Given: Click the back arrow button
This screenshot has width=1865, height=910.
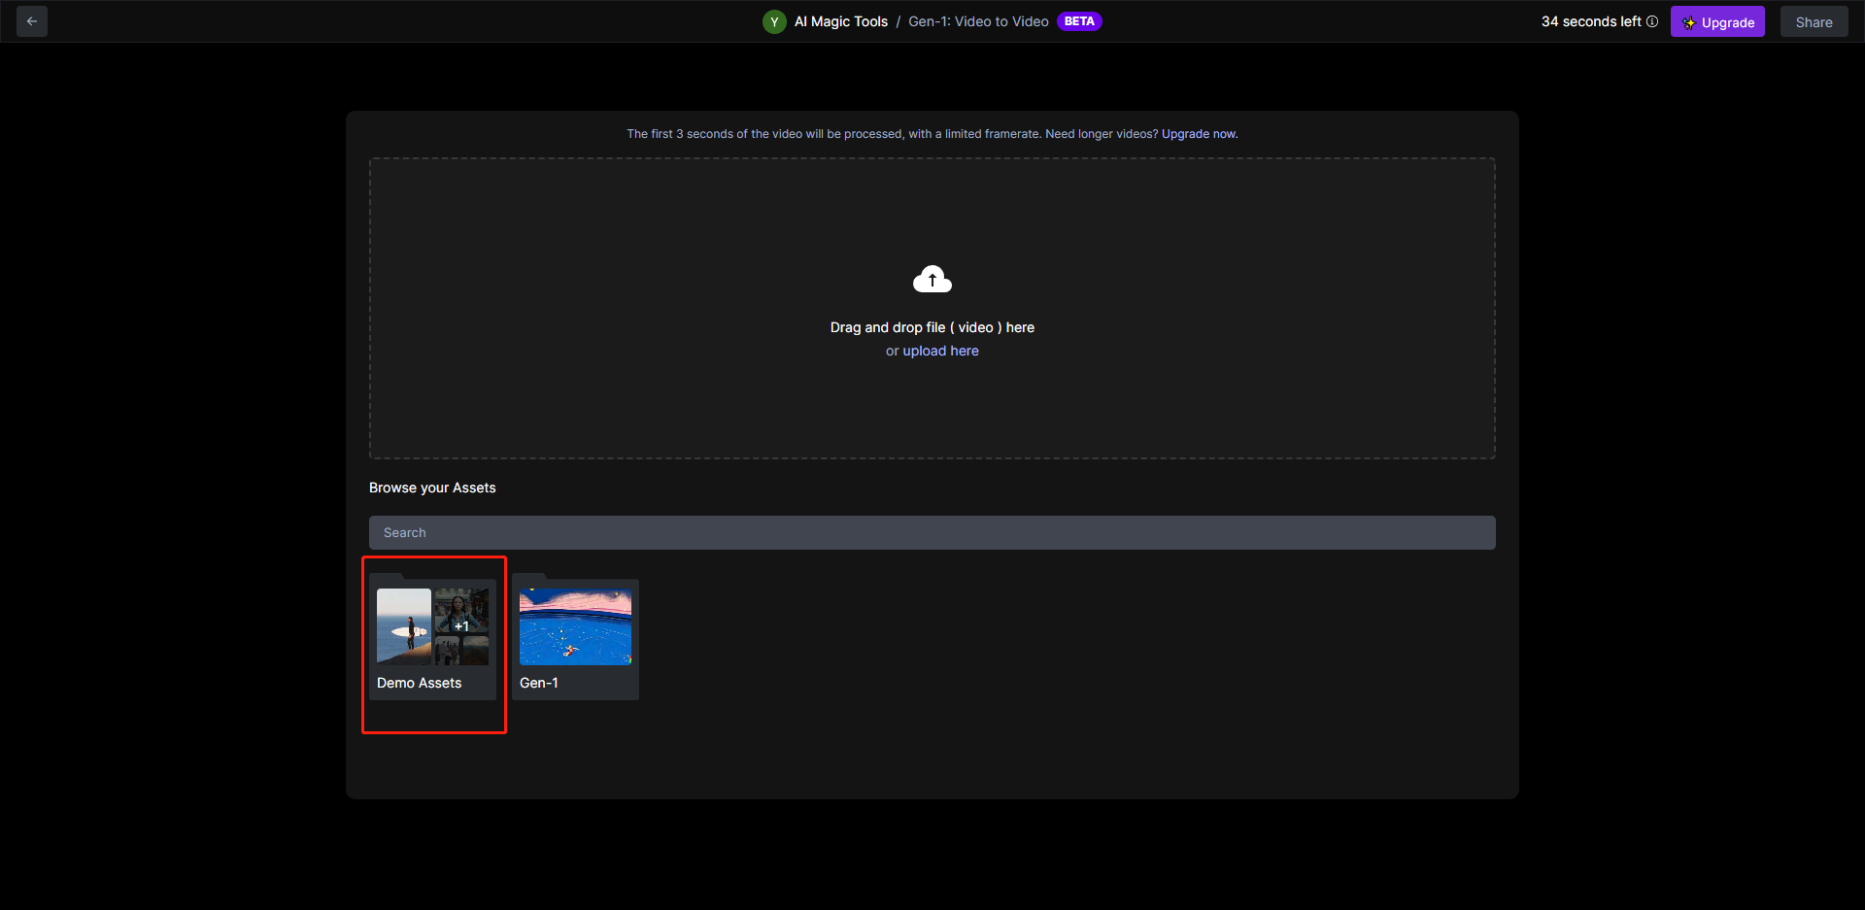Looking at the screenshot, I should [32, 21].
